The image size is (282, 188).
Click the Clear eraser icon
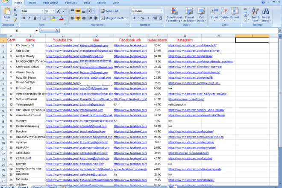pos(245,20)
